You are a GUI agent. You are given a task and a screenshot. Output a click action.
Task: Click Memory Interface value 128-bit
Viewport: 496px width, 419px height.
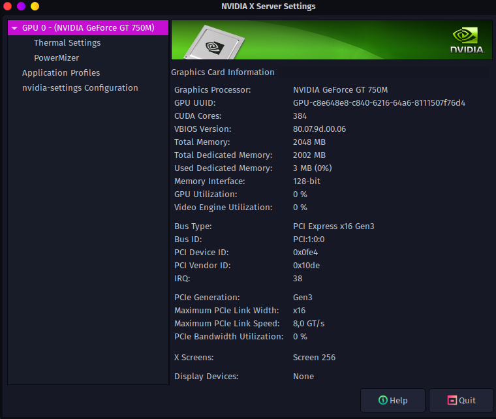pyautogui.click(x=307, y=181)
